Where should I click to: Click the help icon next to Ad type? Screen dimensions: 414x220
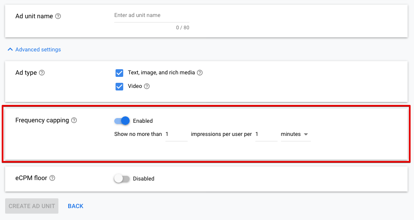click(x=42, y=73)
